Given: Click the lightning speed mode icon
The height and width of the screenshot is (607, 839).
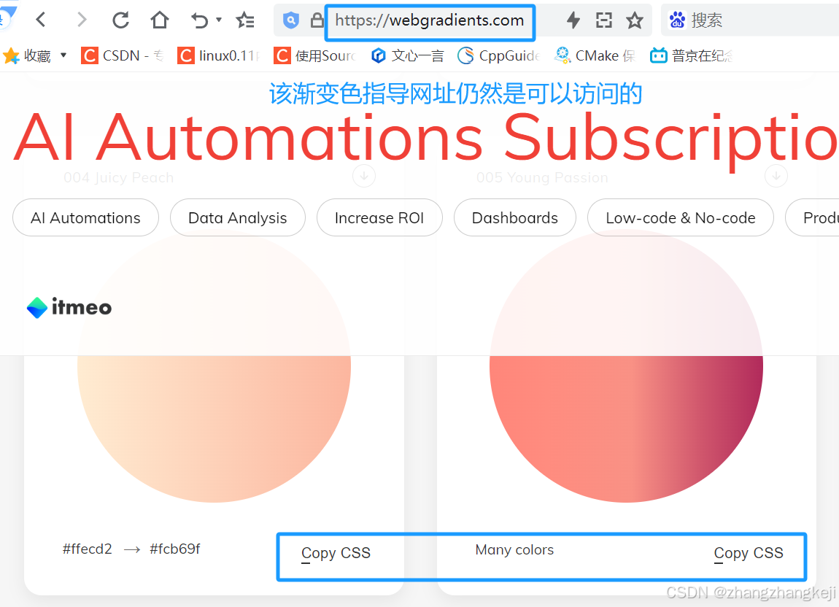Looking at the screenshot, I should click(x=573, y=20).
